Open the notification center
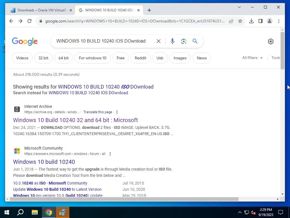This screenshot has height=218, width=290. click(281, 212)
